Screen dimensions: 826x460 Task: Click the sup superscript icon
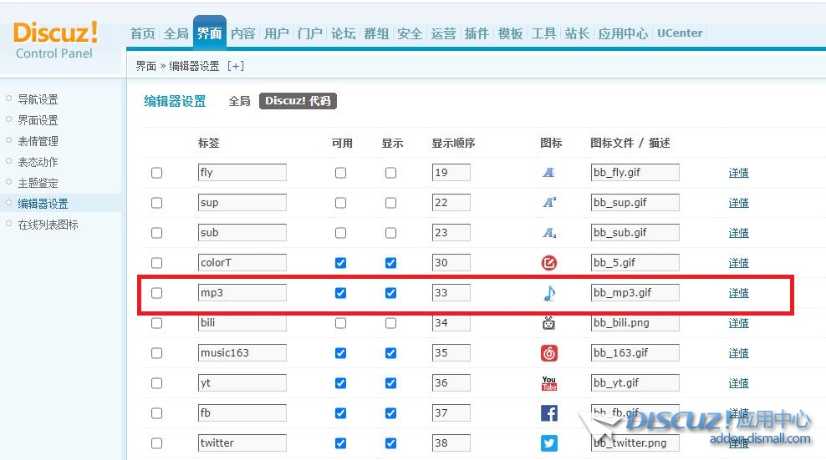(x=549, y=203)
